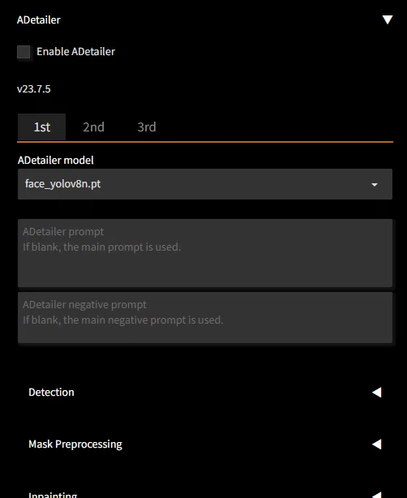Click the 'Enable ADetailer' label text
The width and height of the screenshot is (407, 498).
pyautogui.click(x=75, y=51)
